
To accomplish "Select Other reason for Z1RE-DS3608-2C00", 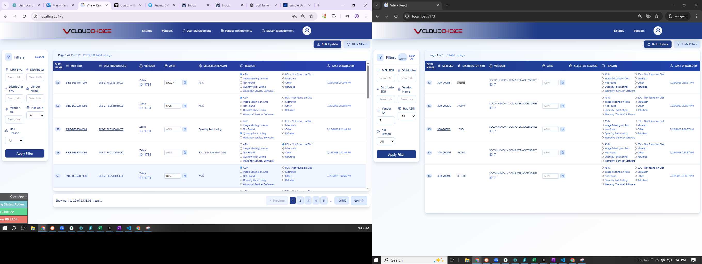I will pyautogui.click(x=283, y=176).
